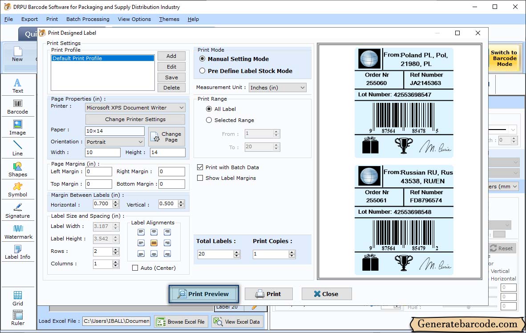Select Default Print Profile in list
The width and height of the screenshot is (526, 333).
point(103,58)
